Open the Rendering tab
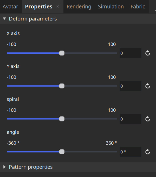 pyautogui.click(x=79, y=7)
